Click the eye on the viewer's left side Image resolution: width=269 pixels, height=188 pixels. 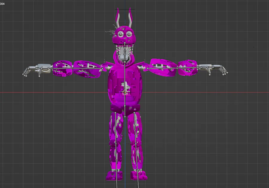(121, 34)
